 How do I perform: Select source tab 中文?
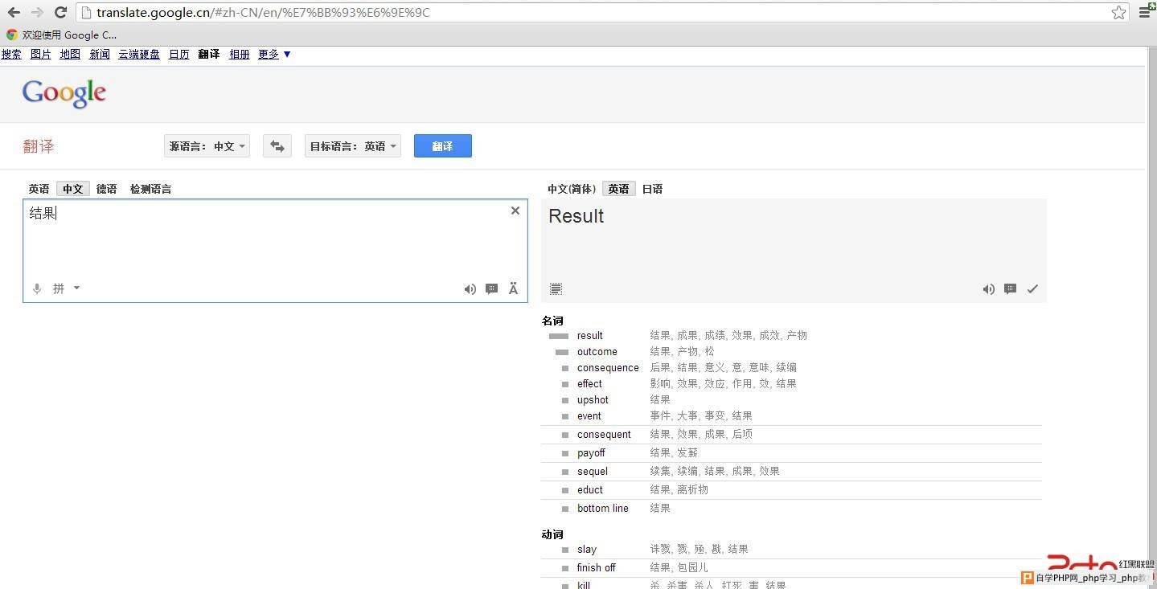(x=73, y=189)
